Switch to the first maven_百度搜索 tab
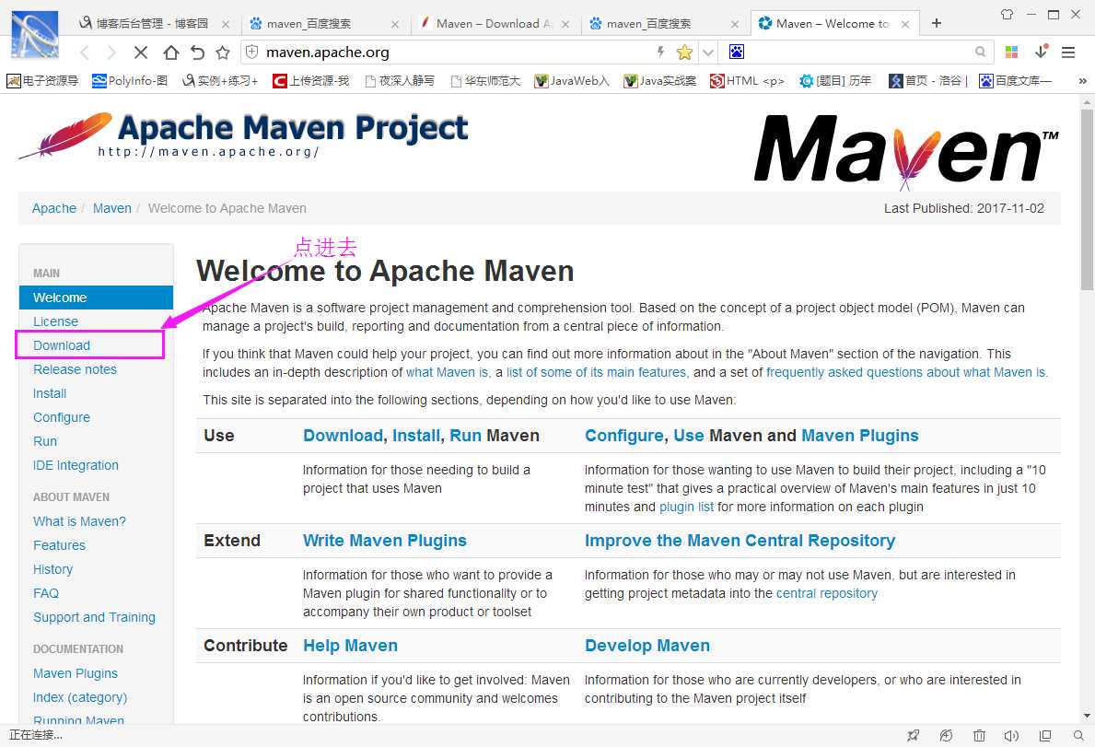This screenshot has height=747, width=1095. click(x=324, y=24)
